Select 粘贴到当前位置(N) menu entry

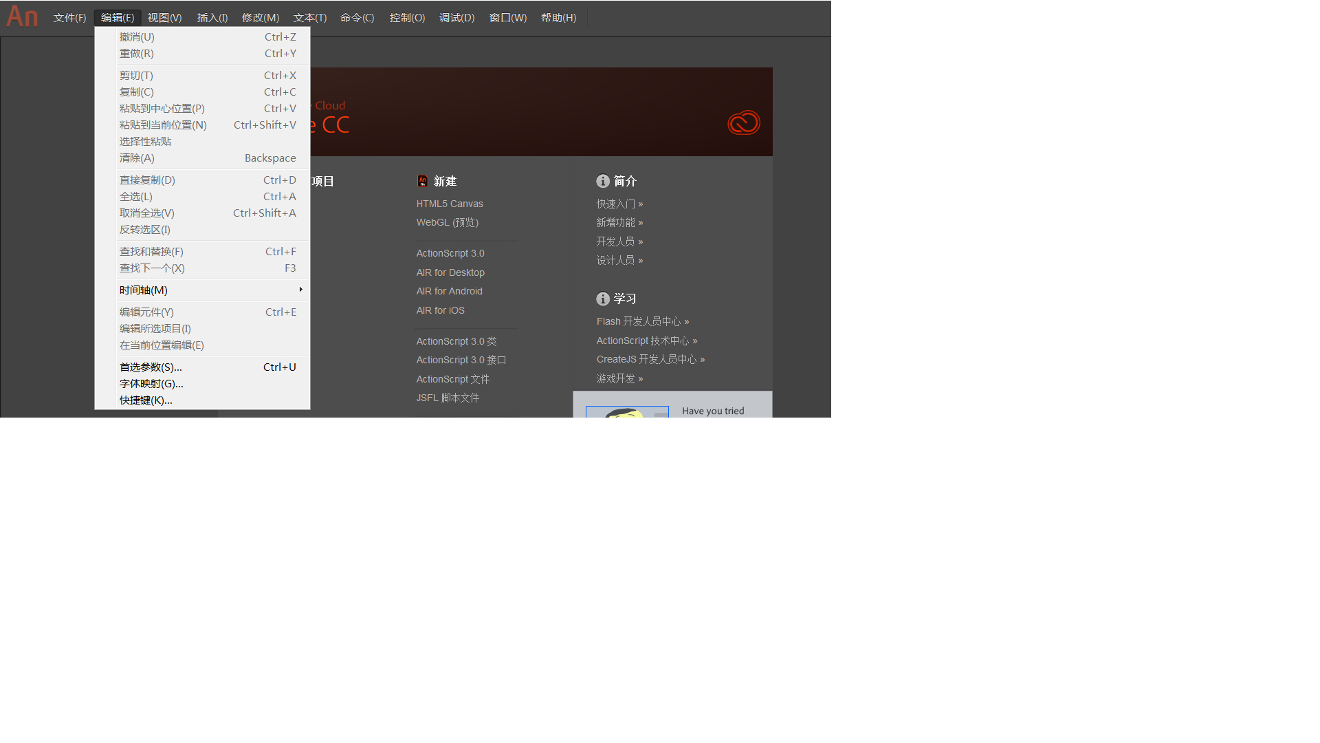click(x=202, y=125)
